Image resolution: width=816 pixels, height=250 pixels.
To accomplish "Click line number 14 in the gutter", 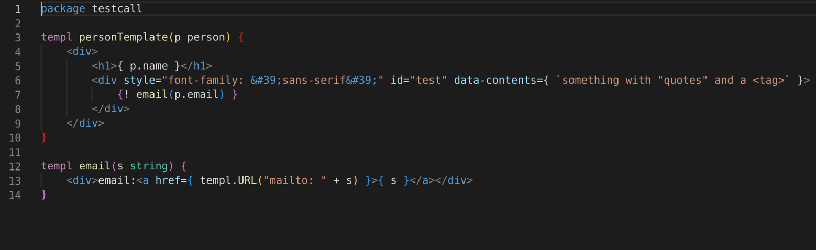I will (x=15, y=195).
